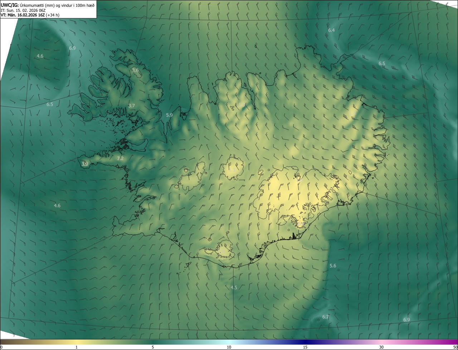Screen dimensions: 458x350
Task: Click the colorbar tick label '30'
Action: [381, 347]
